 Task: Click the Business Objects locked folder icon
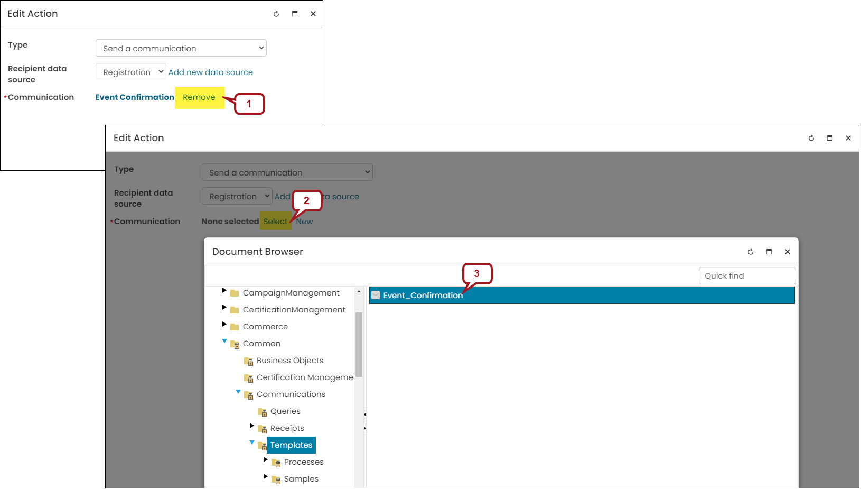pyautogui.click(x=249, y=361)
